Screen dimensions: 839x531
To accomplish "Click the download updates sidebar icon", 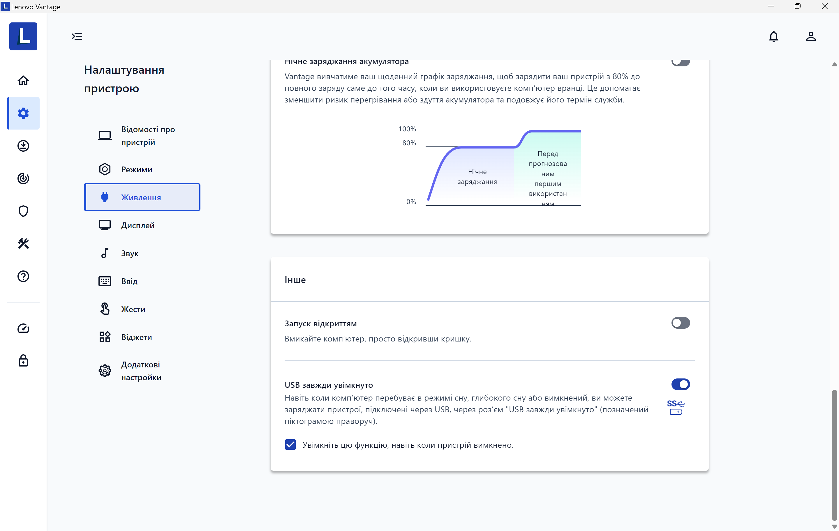I will (x=23, y=146).
